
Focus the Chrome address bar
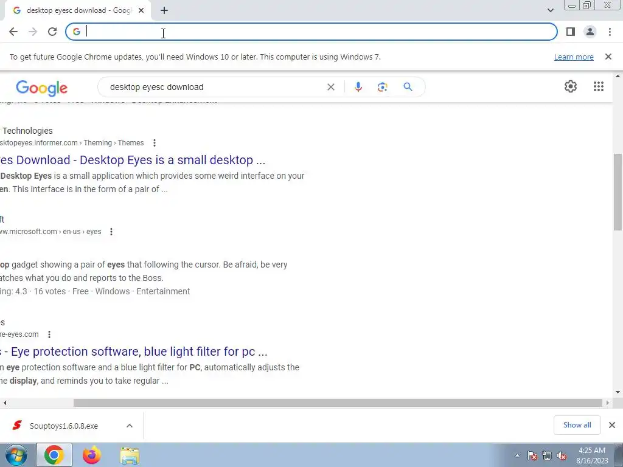[x=311, y=32]
